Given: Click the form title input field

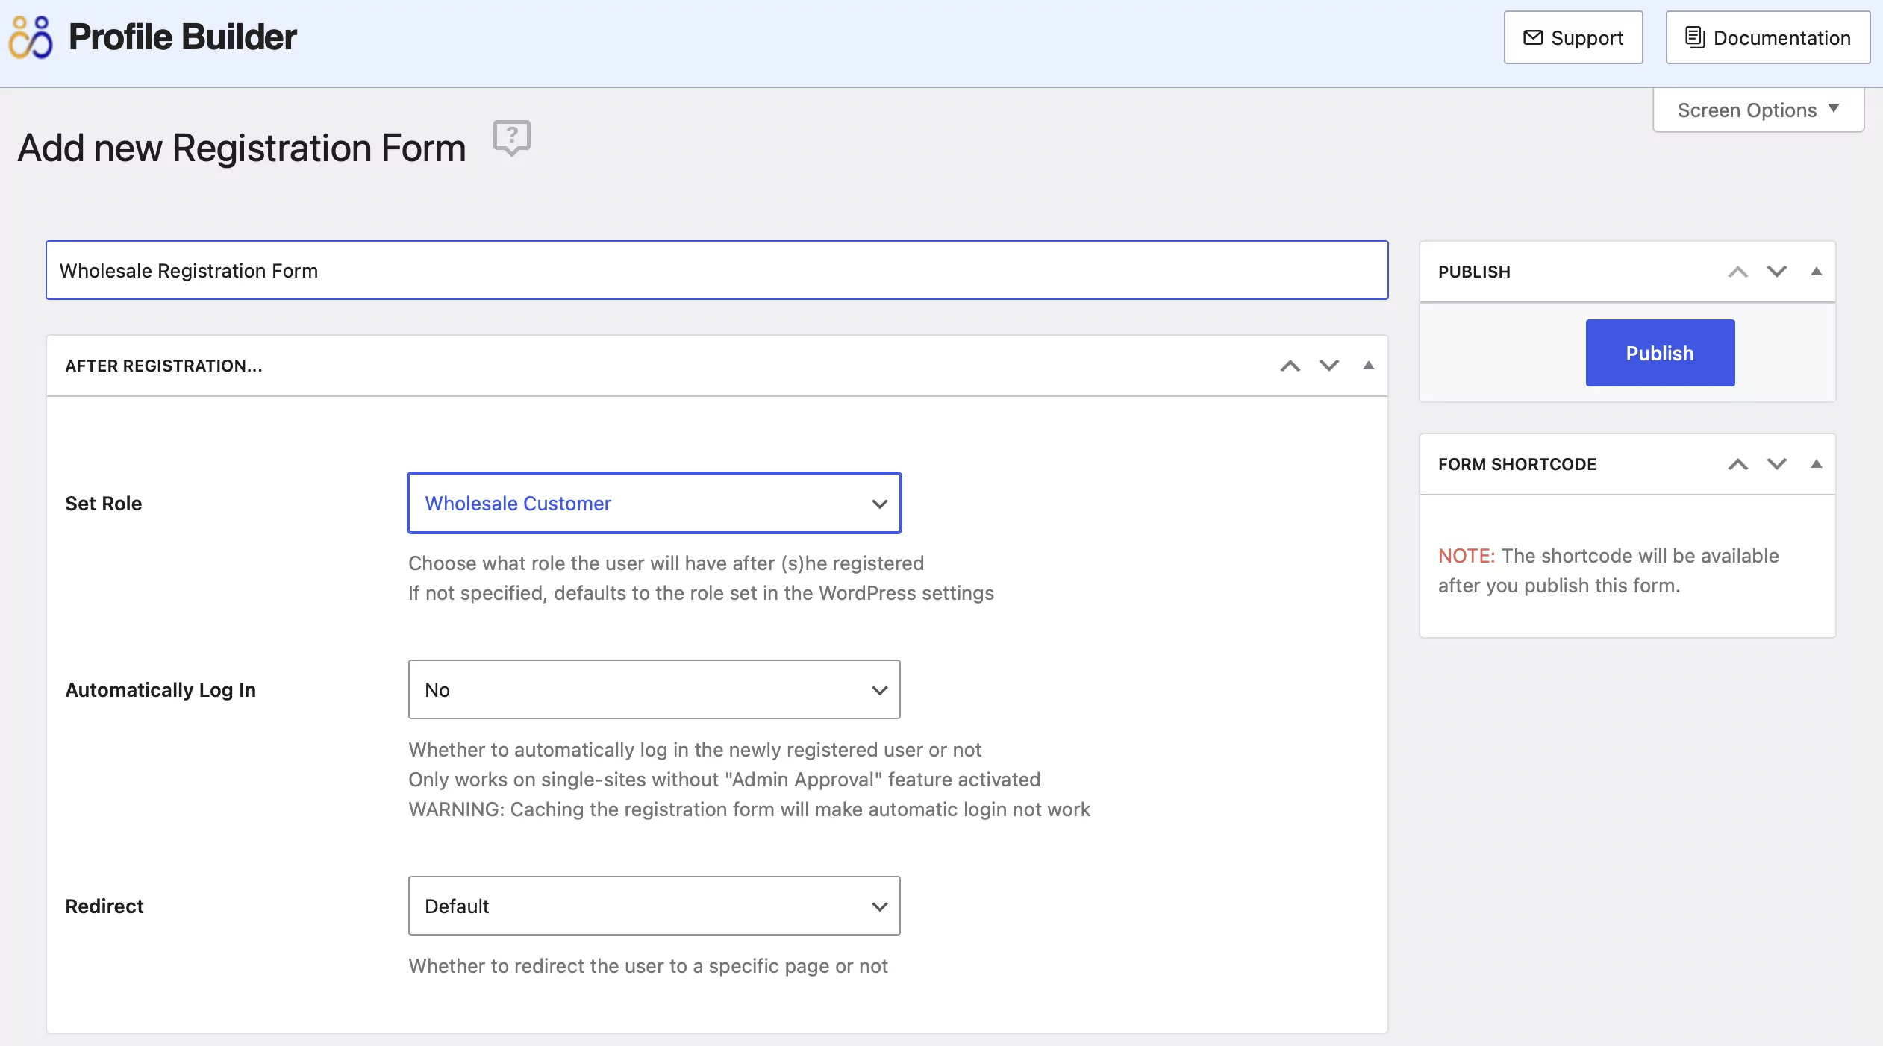Looking at the screenshot, I should [x=717, y=270].
